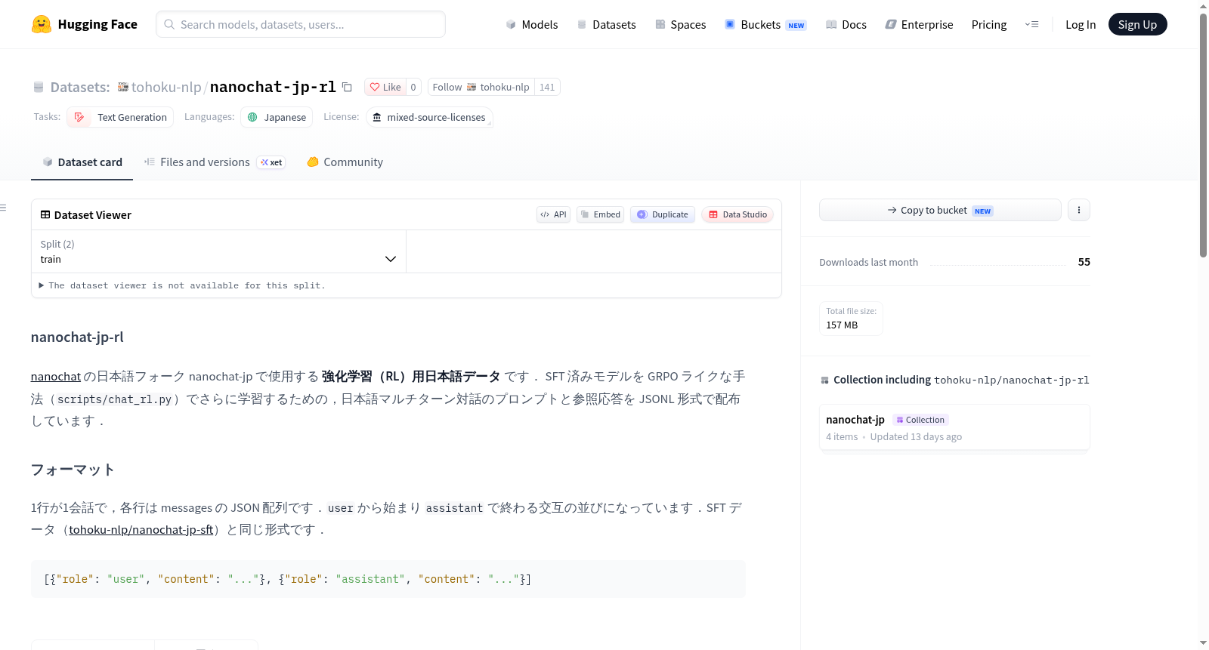Expand the dataset viewer not available message
The height and width of the screenshot is (650, 1209).
pos(182,285)
